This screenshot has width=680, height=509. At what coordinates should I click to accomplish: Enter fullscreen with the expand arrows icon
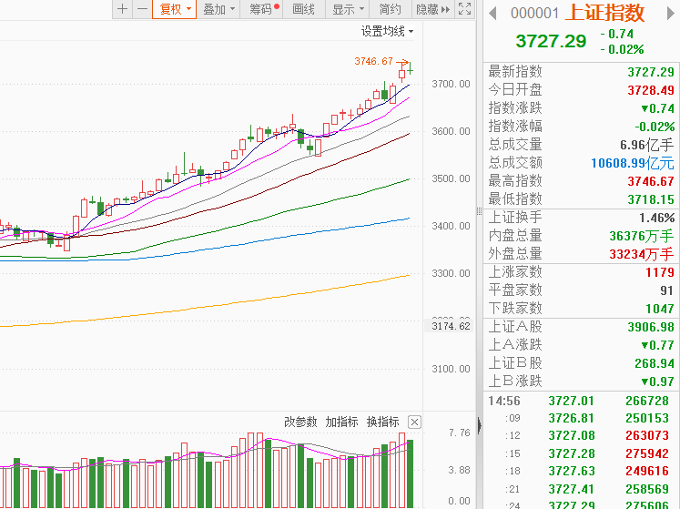465,9
